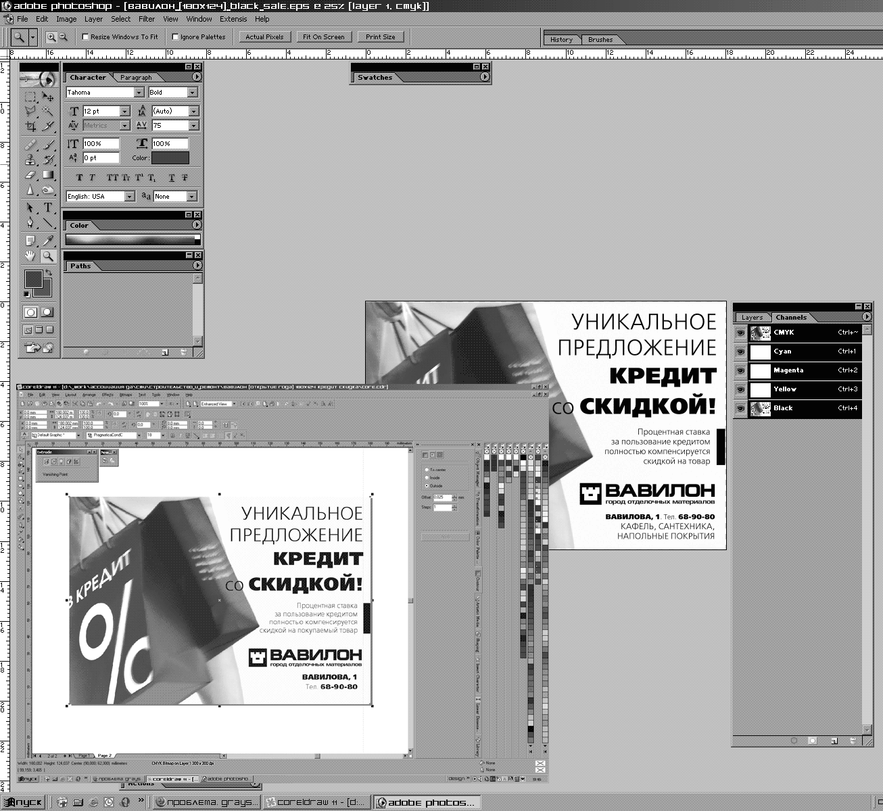Swap foreground and background colors

pos(49,272)
